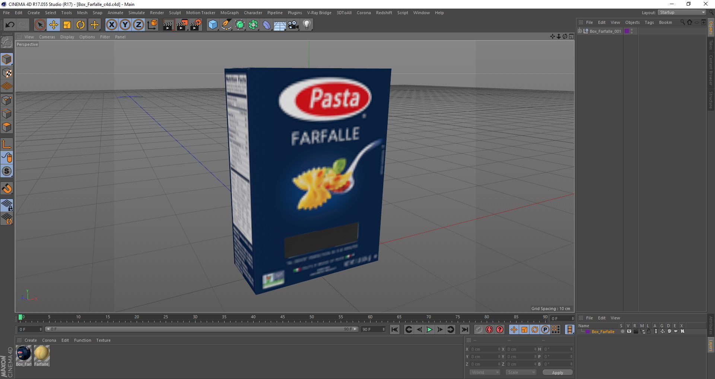This screenshot has height=379, width=715.
Task: Toggle Y axis lock button
Action: coord(125,25)
